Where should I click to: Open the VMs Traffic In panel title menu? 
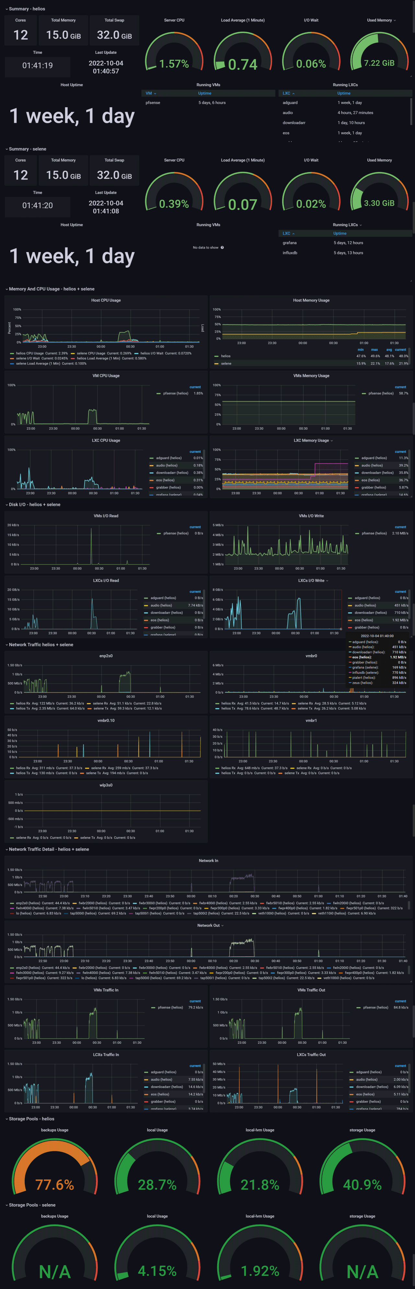coord(106,990)
